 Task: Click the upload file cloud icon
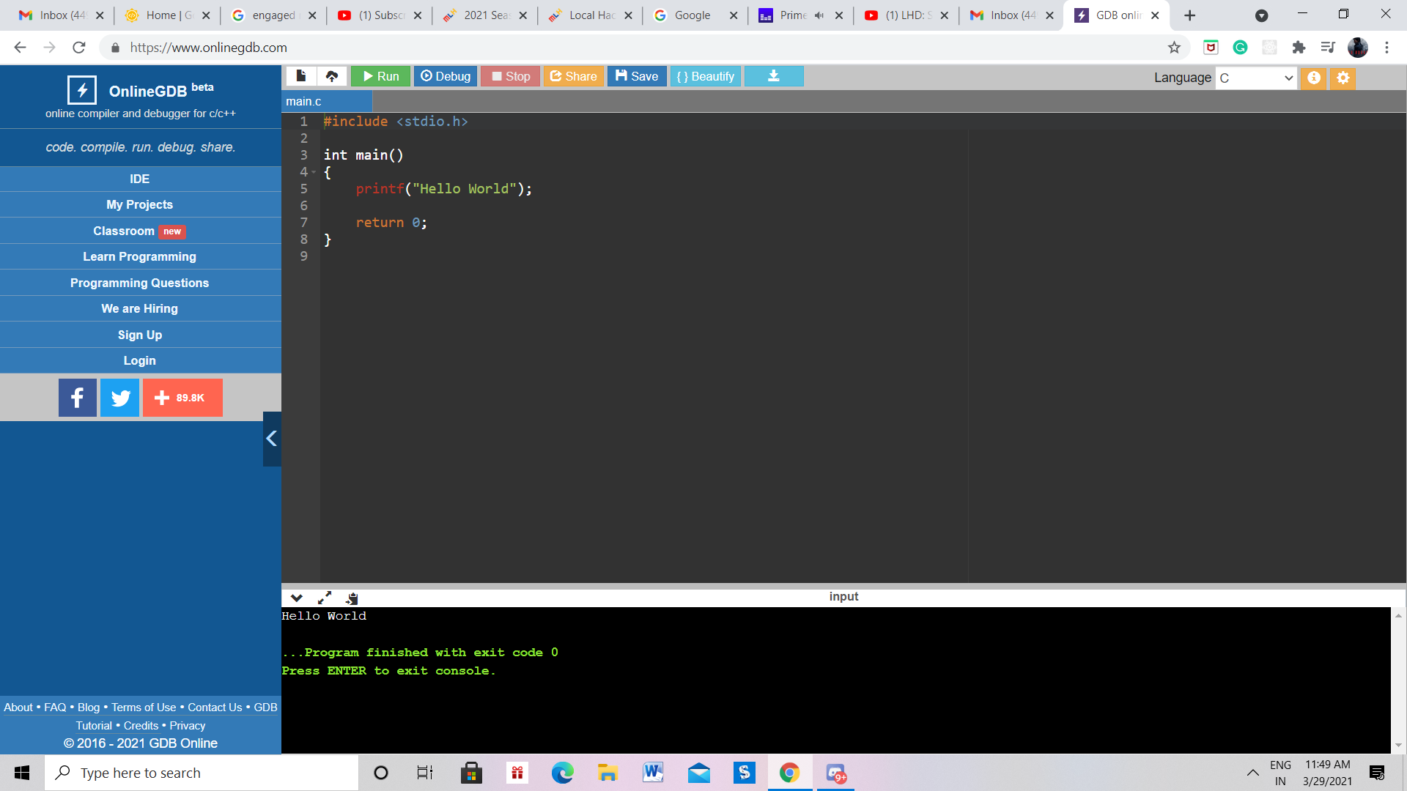coord(332,76)
